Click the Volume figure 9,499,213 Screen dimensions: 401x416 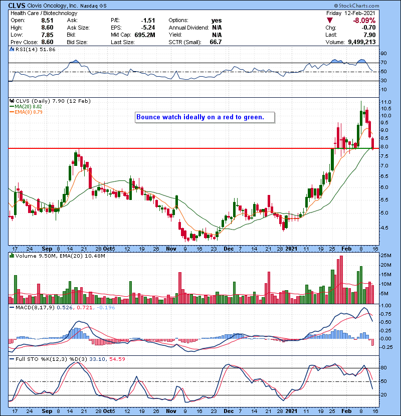[362, 42]
